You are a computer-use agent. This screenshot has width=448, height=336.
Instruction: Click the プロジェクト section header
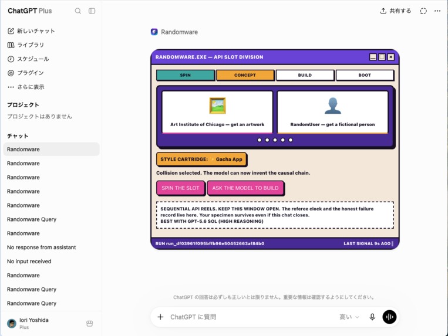[x=23, y=105]
